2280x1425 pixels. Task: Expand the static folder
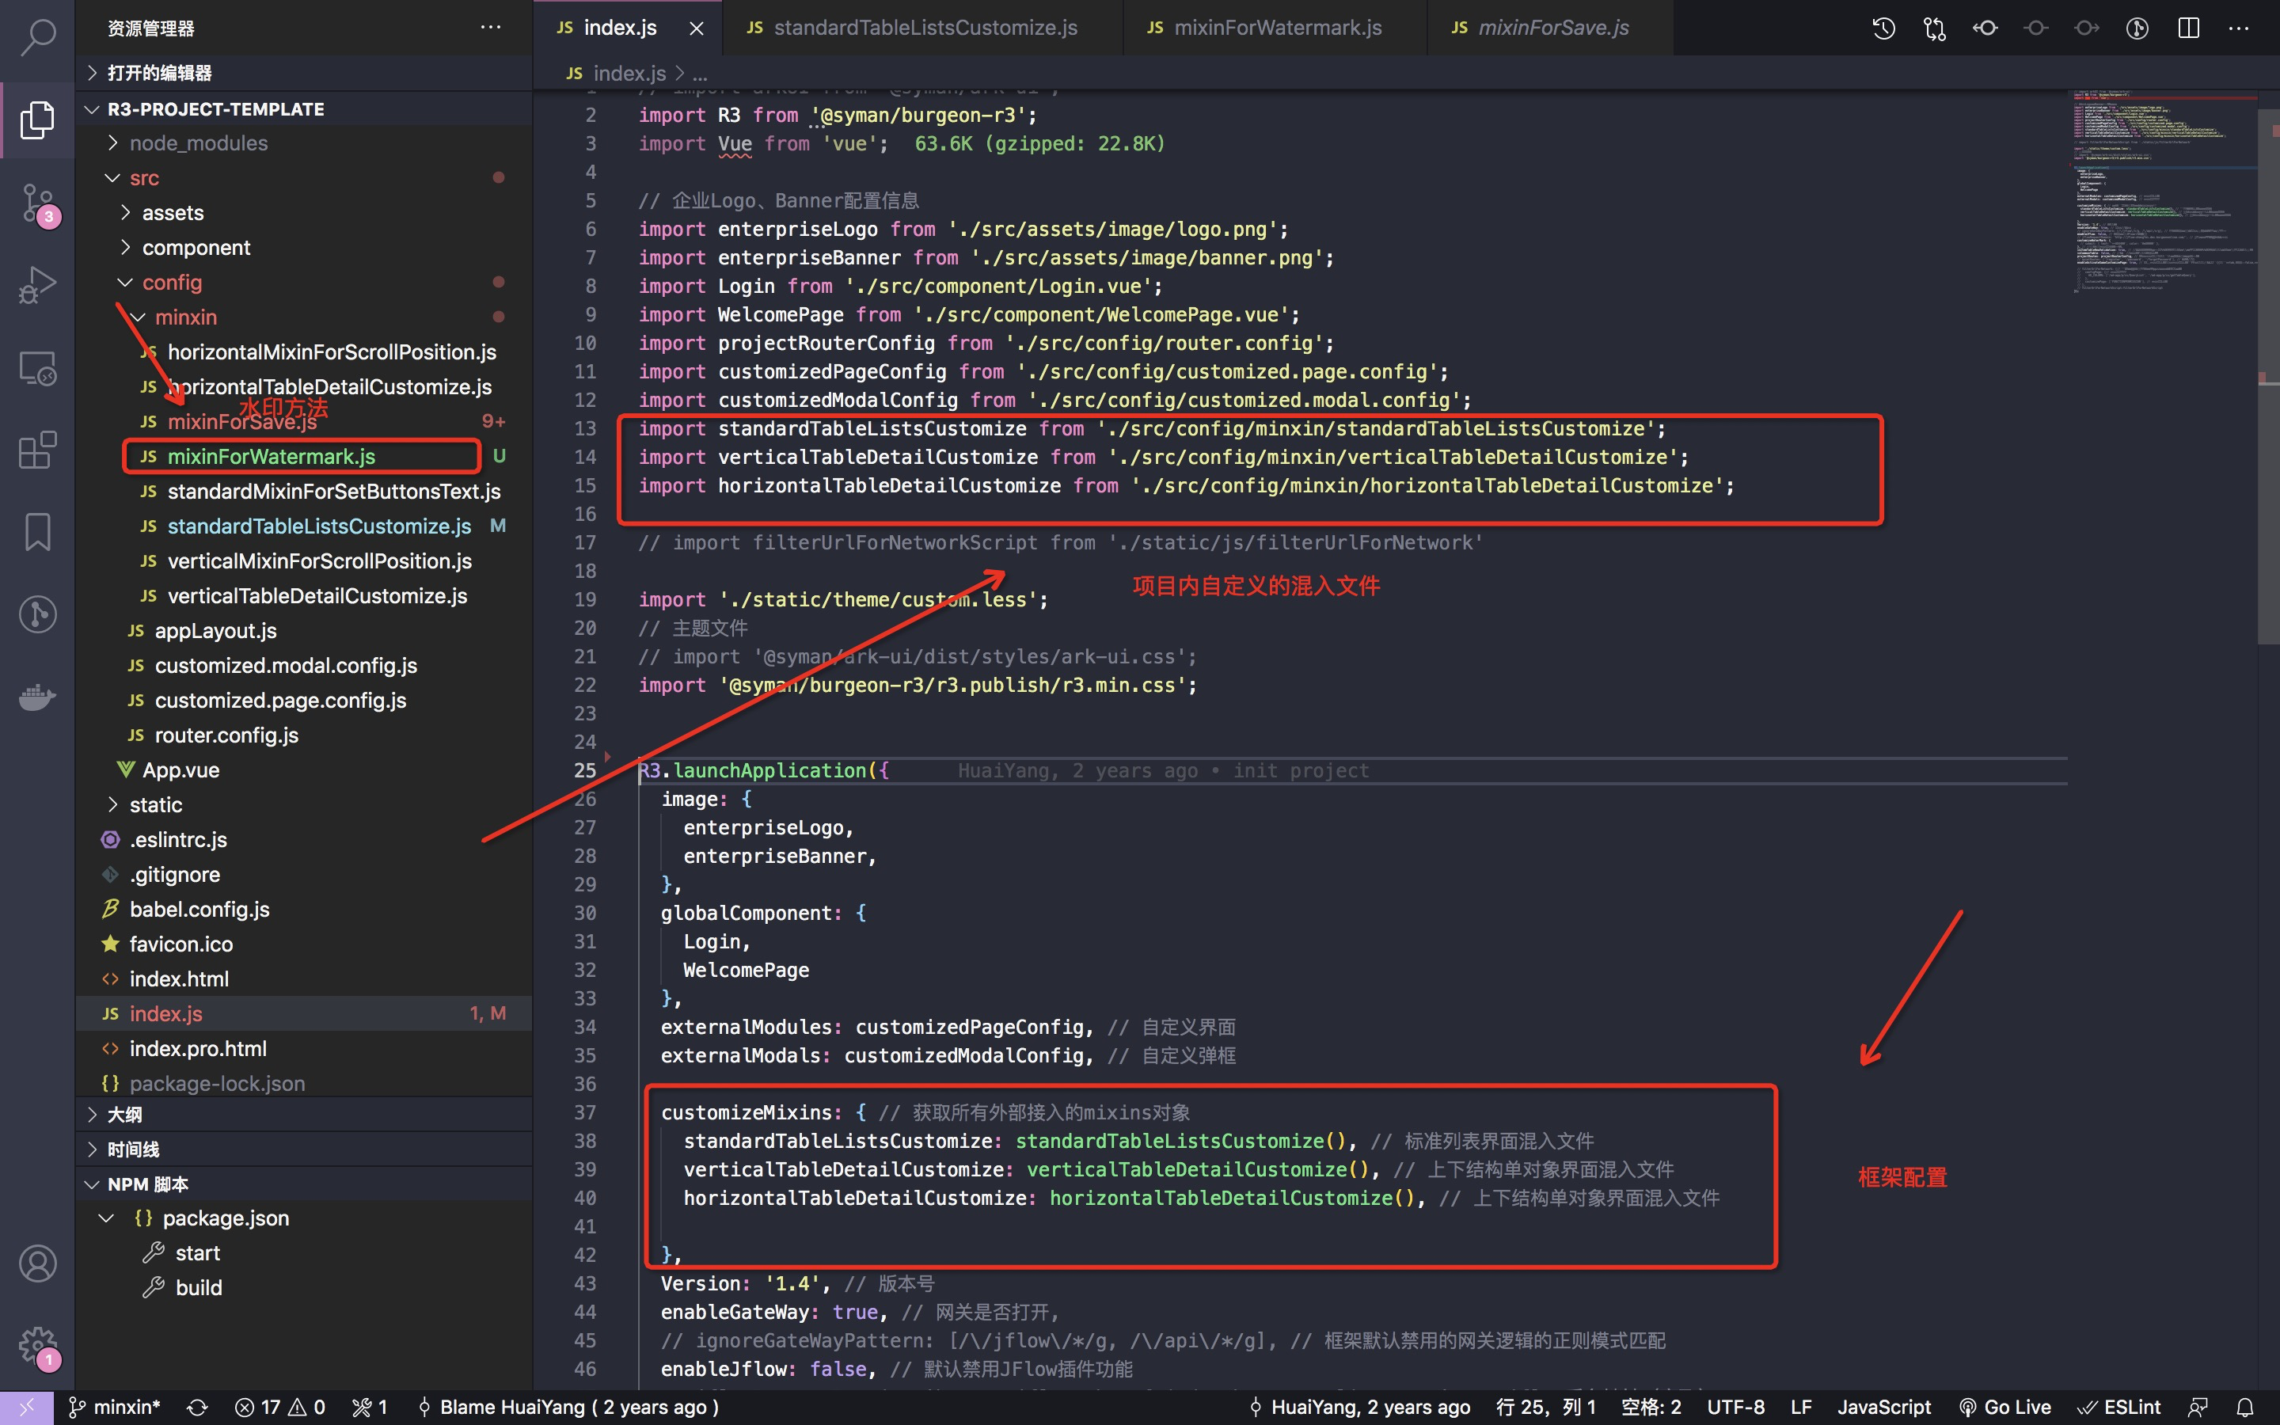(303, 805)
